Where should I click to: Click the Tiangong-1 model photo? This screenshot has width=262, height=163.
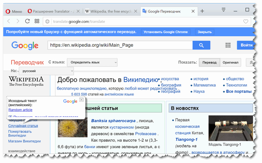coord(231,128)
